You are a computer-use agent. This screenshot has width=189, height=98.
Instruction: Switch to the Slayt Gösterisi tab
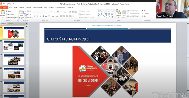tap(49, 7)
